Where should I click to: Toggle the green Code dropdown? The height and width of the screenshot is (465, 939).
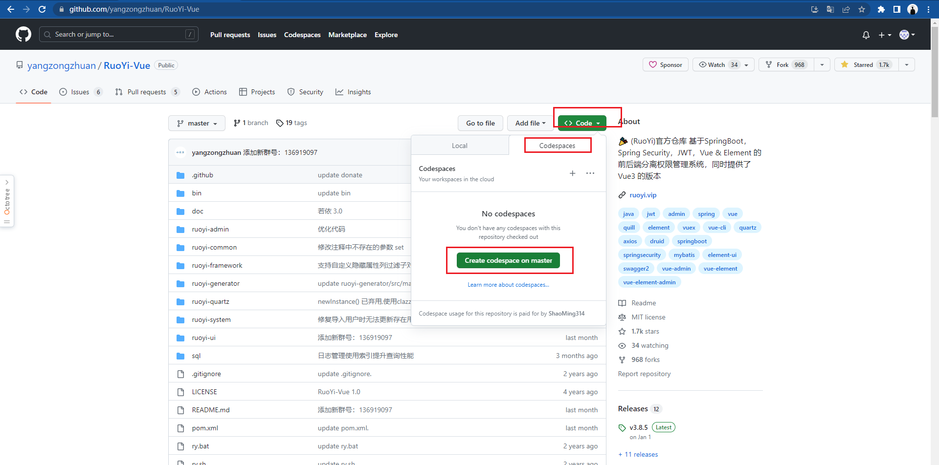click(x=582, y=123)
